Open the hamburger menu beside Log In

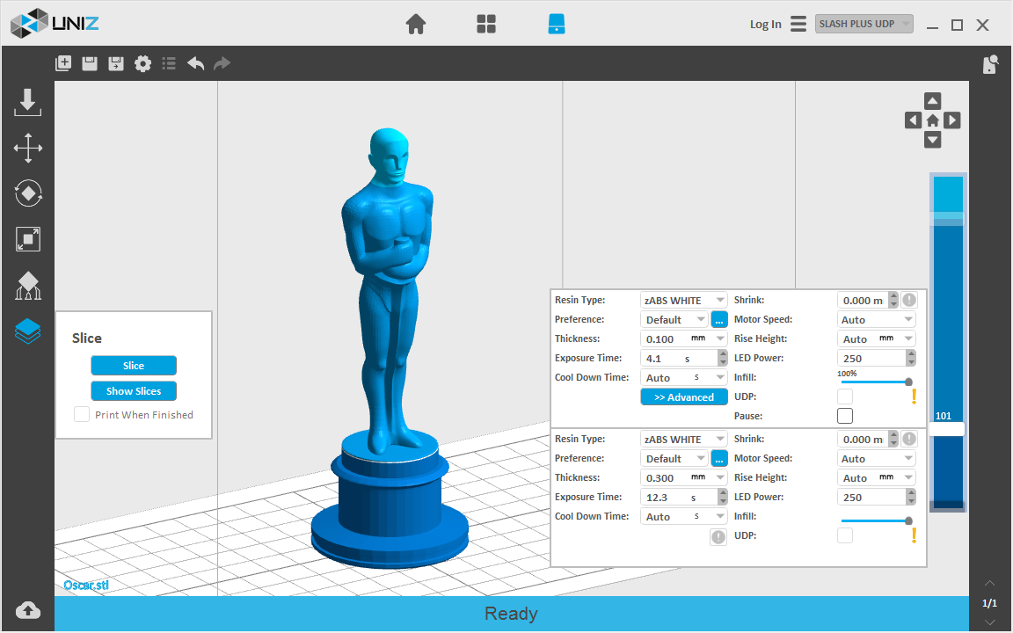[x=798, y=24]
